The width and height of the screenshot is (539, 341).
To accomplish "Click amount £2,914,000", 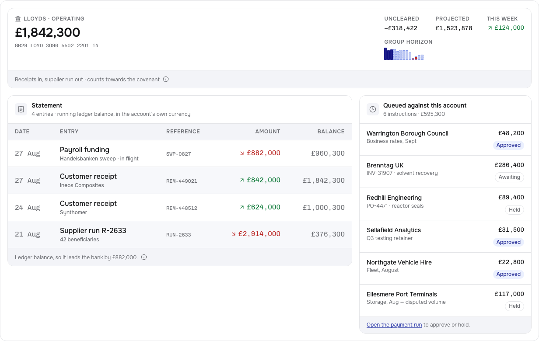I will tap(259, 234).
